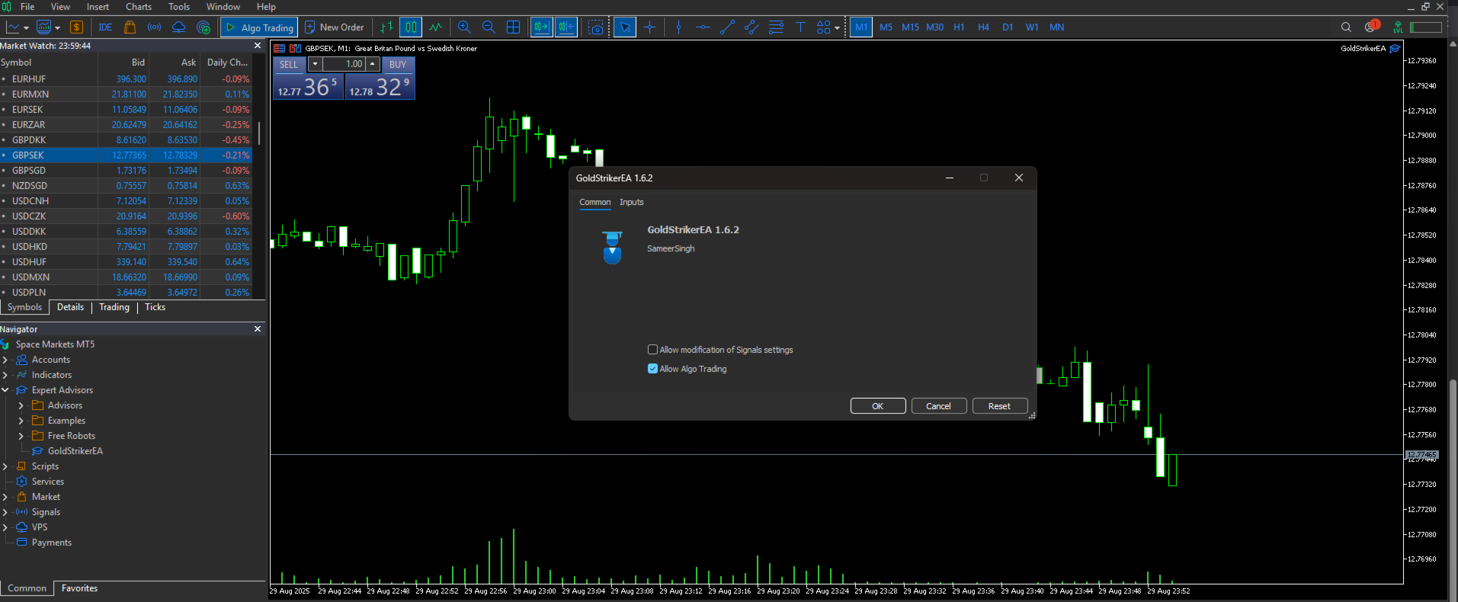Increase lot volume with up arrow
Image resolution: width=1458 pixels, height=602 pixels.
click(x=373, y=64)
